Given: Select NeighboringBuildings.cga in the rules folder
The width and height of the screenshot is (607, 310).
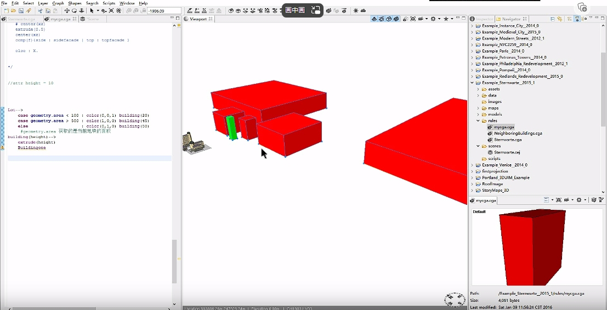Looking at the screenshot, I should (518, 133).
